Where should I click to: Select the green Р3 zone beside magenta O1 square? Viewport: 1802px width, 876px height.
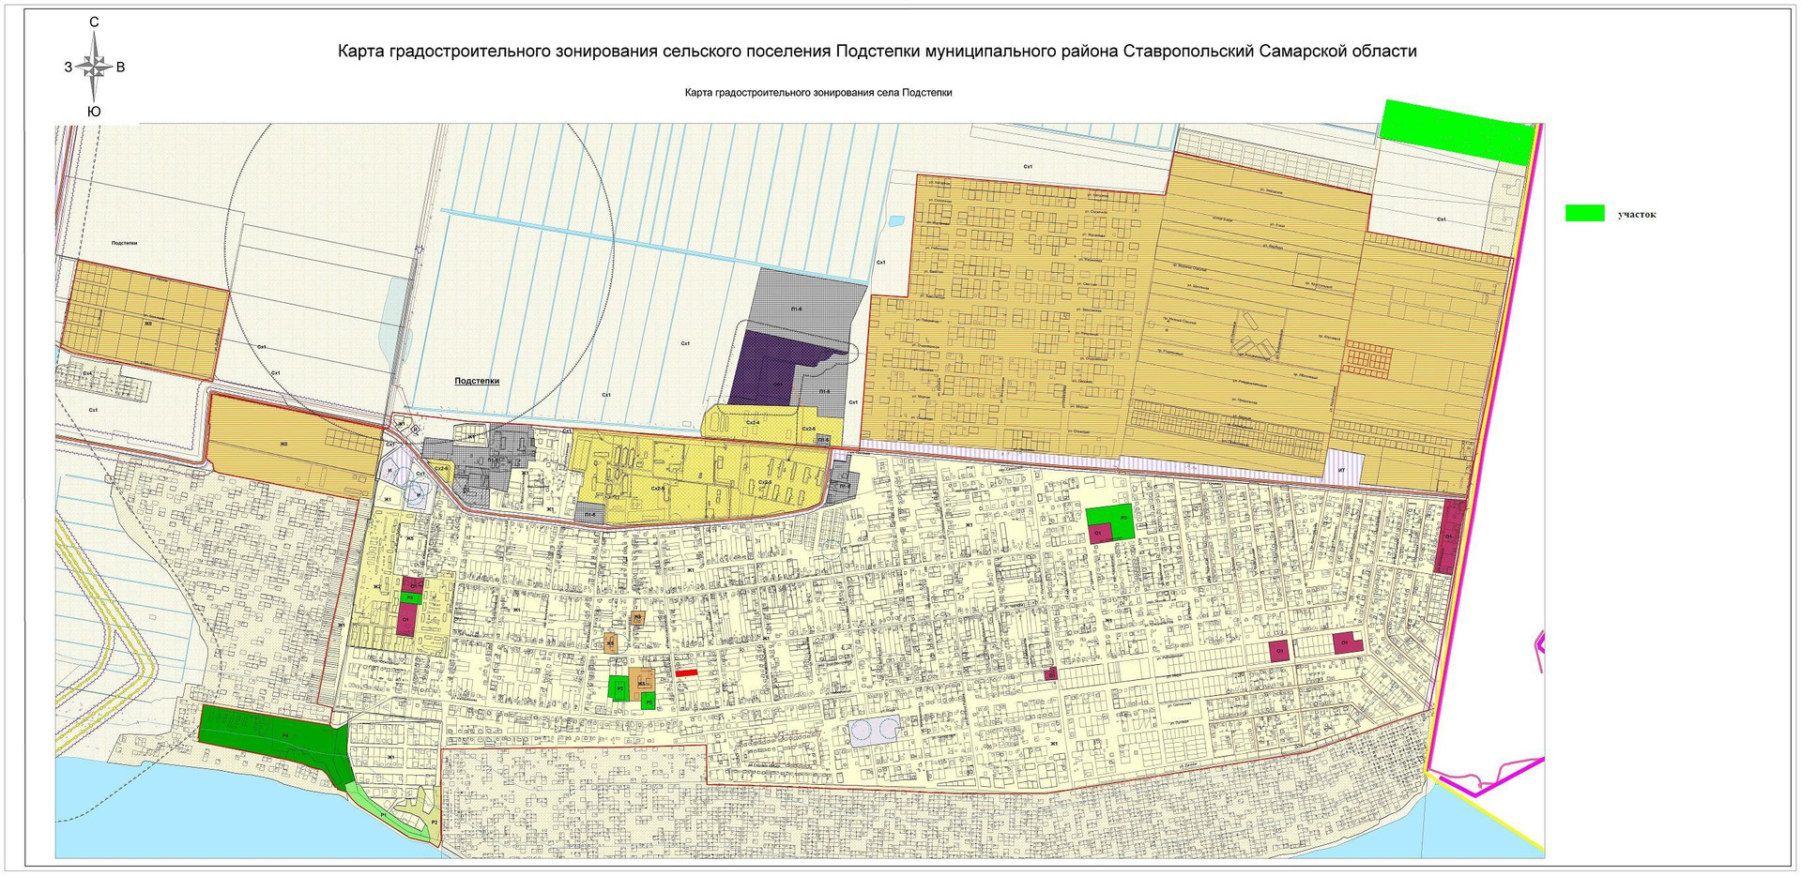click(x=1121, y=518)
